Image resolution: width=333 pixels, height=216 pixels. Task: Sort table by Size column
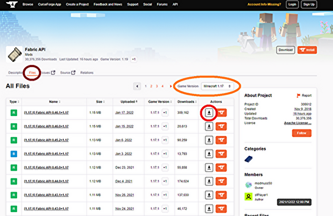(x=100, y=102)
